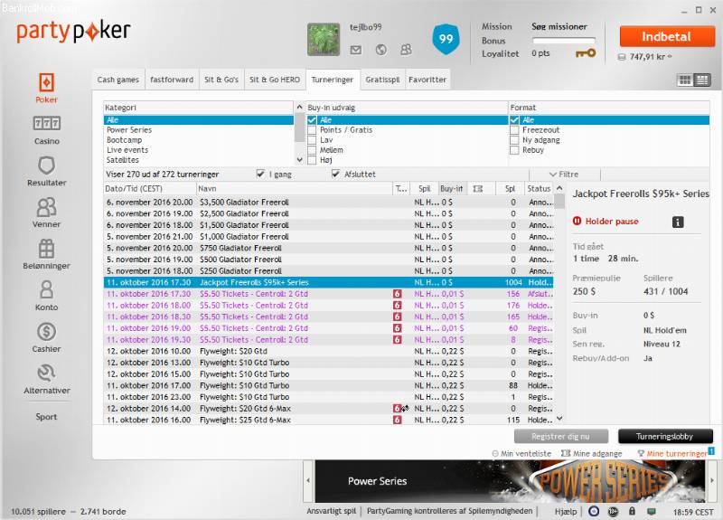The width and height of the screenshot is (723, 520).
Task: Open Konto account icon
Action: 46,289
